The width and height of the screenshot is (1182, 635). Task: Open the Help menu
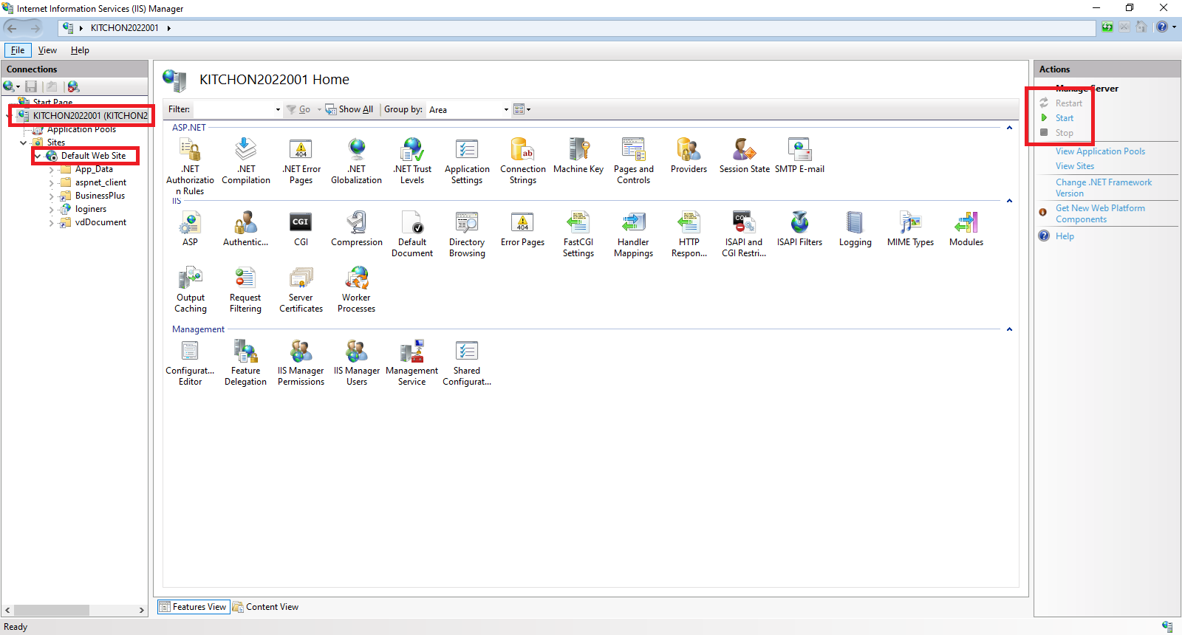pos(80,50)
